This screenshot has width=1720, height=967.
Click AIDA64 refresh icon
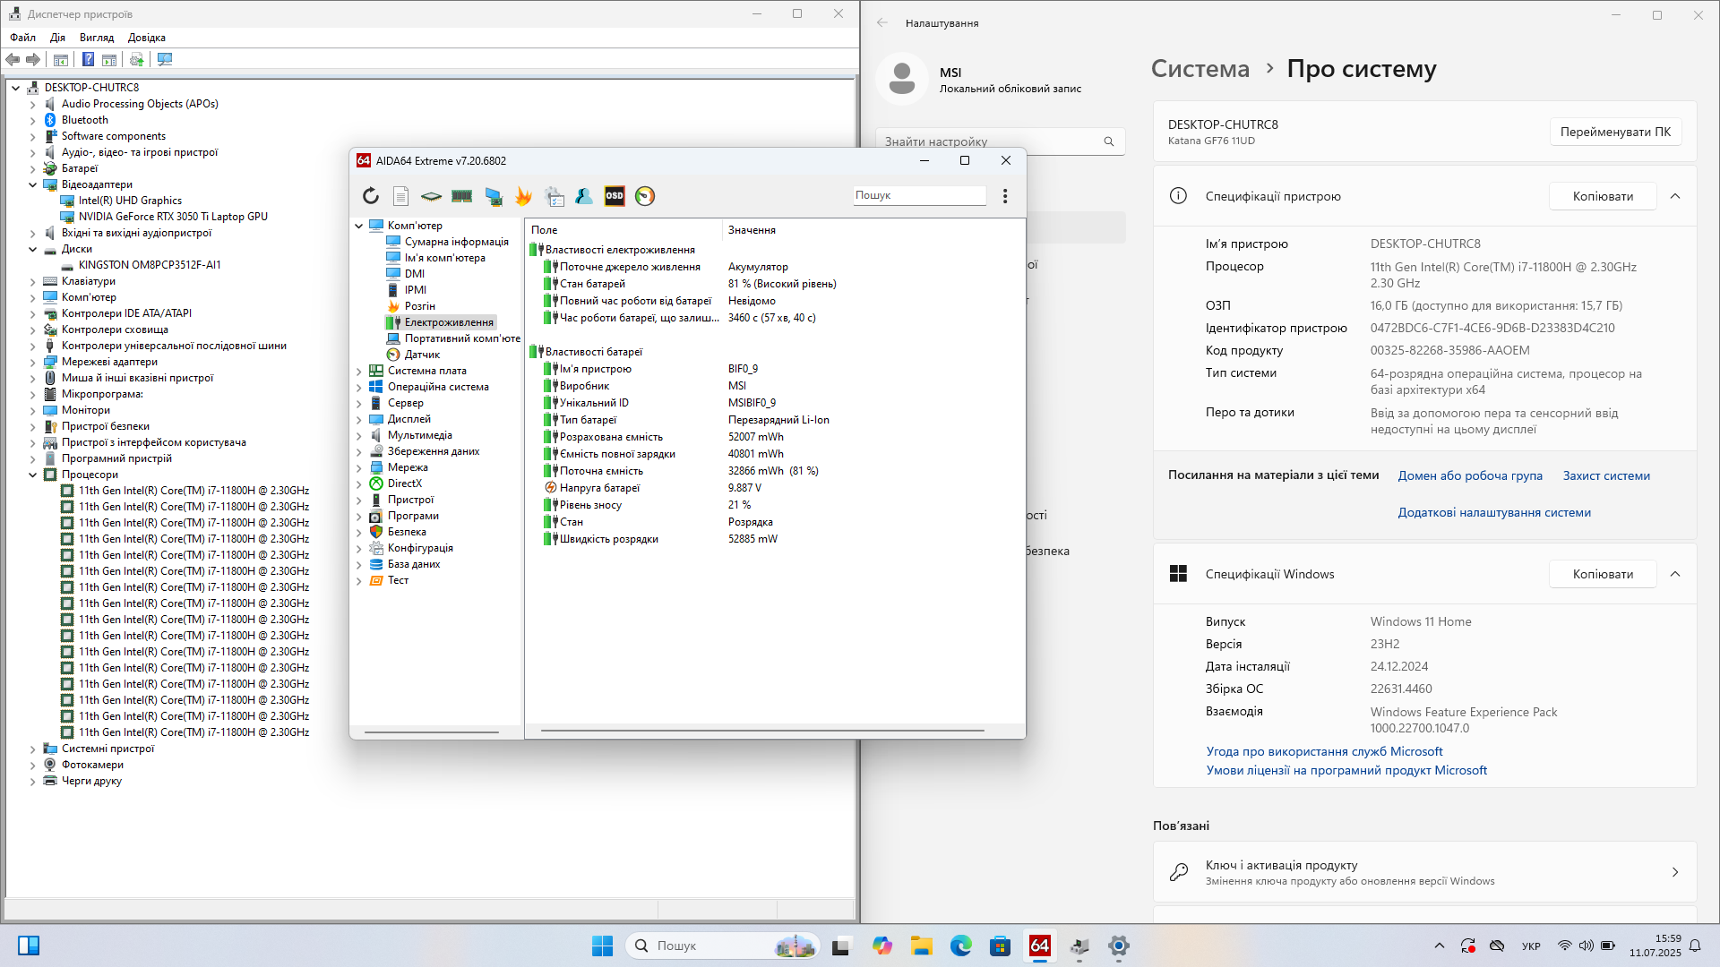370,196
